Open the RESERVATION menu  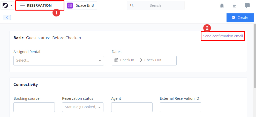pos(39,5)
